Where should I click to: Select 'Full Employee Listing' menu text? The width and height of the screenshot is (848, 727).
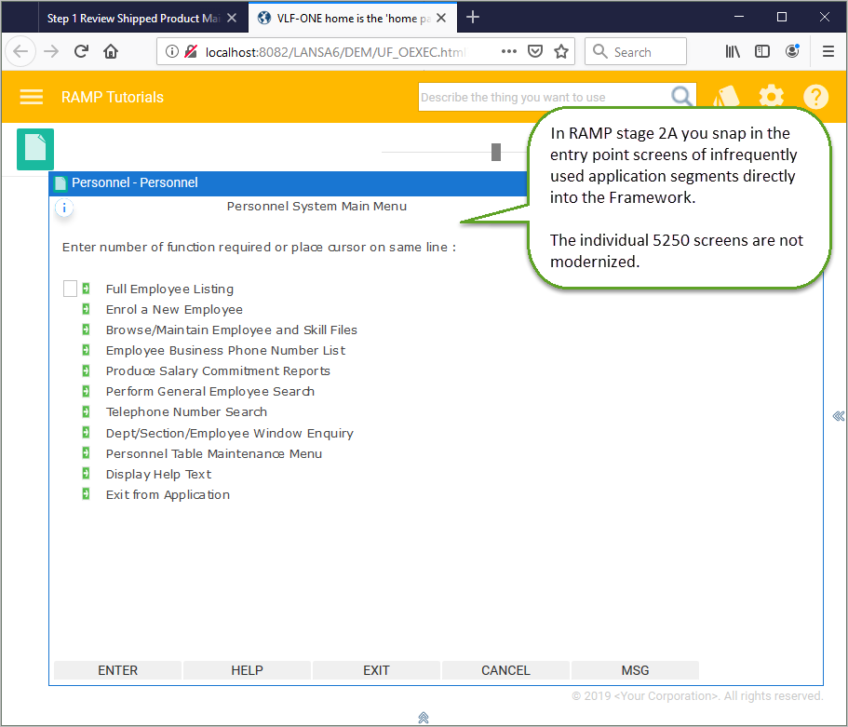[x=169, y=289]
